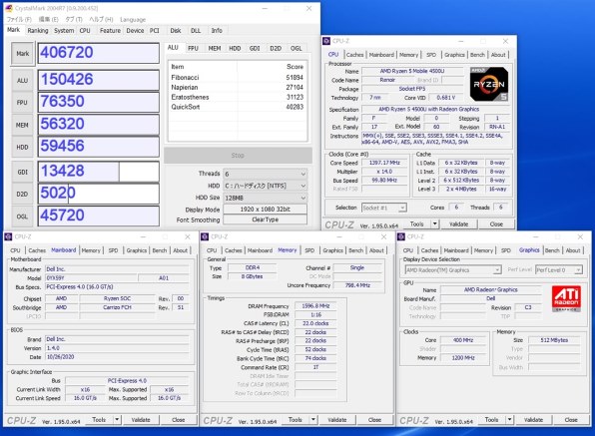Click the CPU-Z icon in the Graphics window title bar

point(401,237)
